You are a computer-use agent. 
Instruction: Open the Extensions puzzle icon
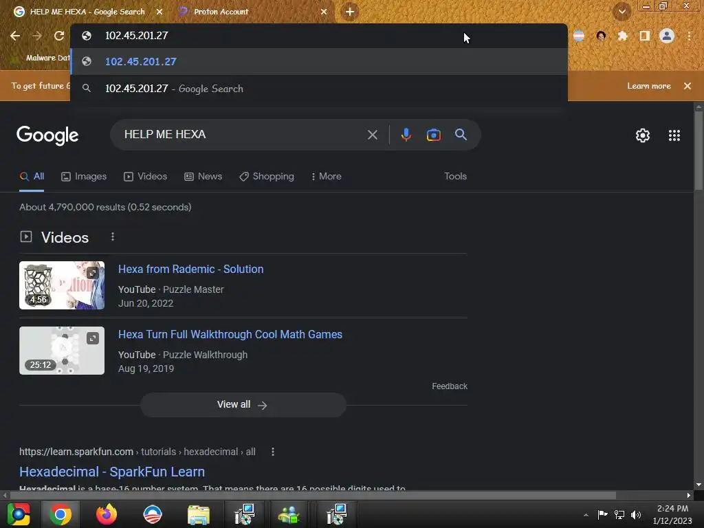tap(622, 36)
